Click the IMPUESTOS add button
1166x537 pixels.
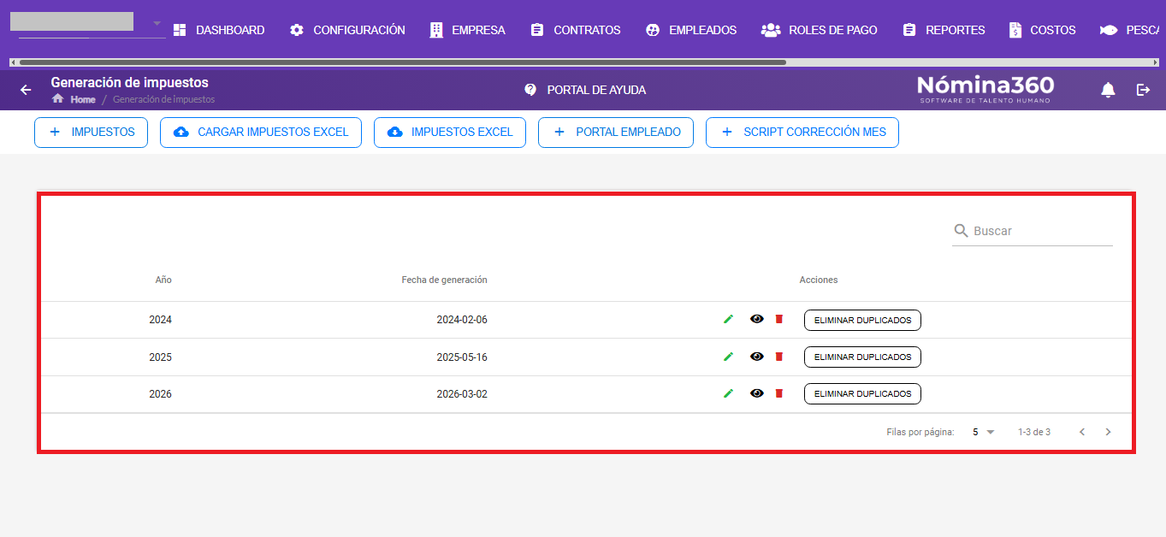[x=91, y=133]
